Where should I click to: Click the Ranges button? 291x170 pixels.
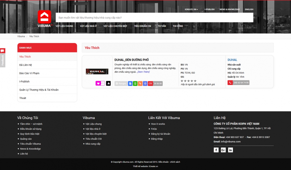pos(121,84)
